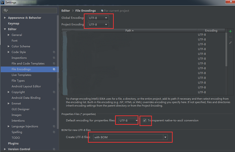Expand the Version Control section arrow
Image resolution: width=235 pixels, height=152 pixels.
pos(5,149)
